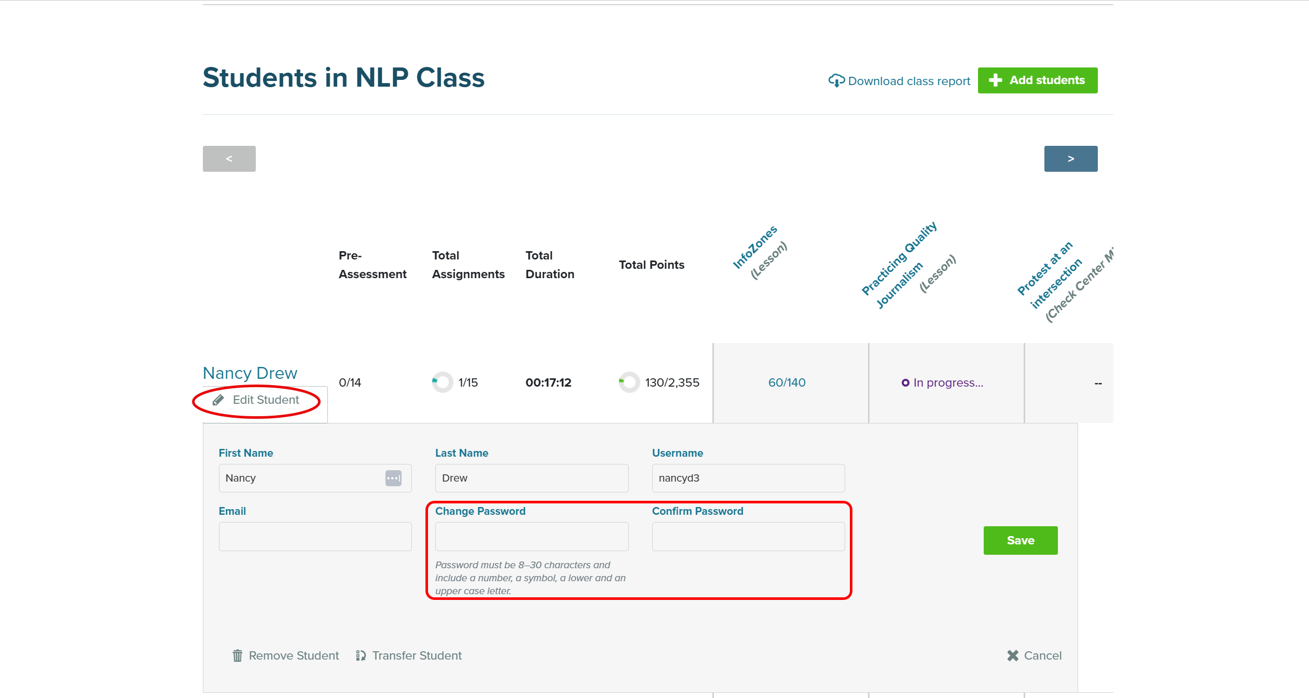
Task: Click the Edit Student pencil icon
Action: pyautogui.click(x=218, y=400)
